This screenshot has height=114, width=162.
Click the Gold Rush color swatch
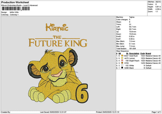point(122,56)
